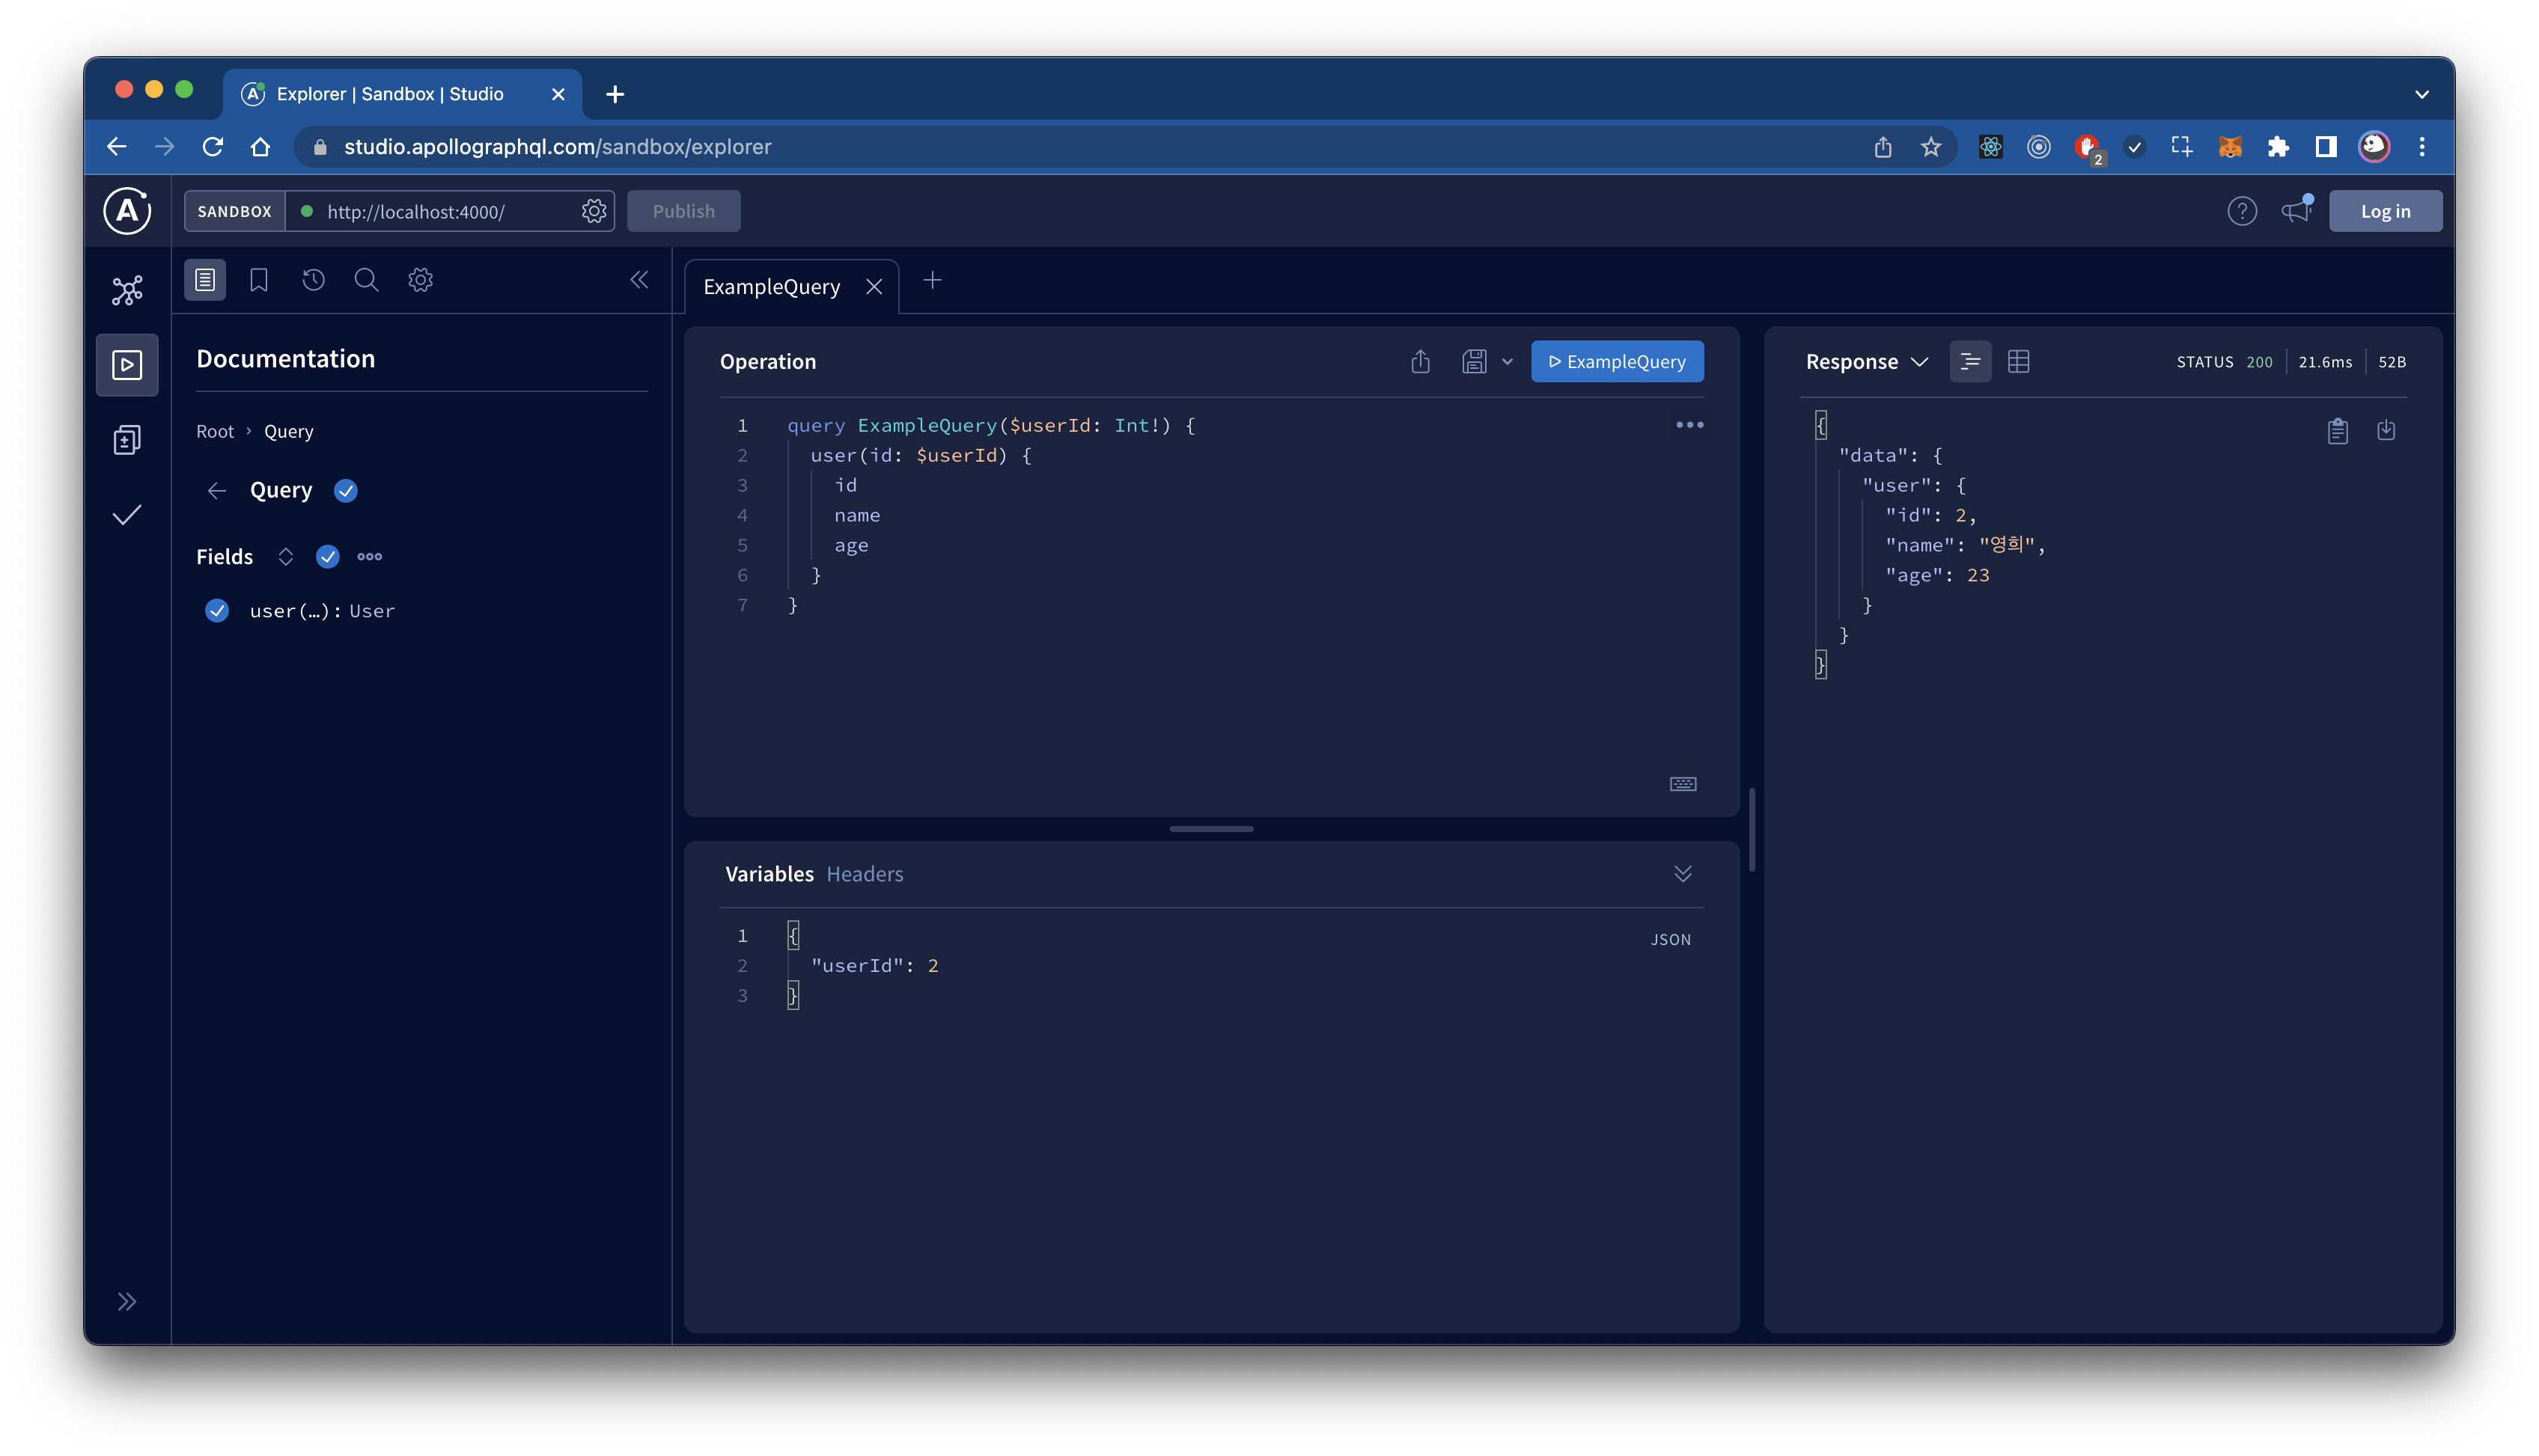Switch response to table view
Viewport: 2539px width, 1456px height.
coord(2019,361)
